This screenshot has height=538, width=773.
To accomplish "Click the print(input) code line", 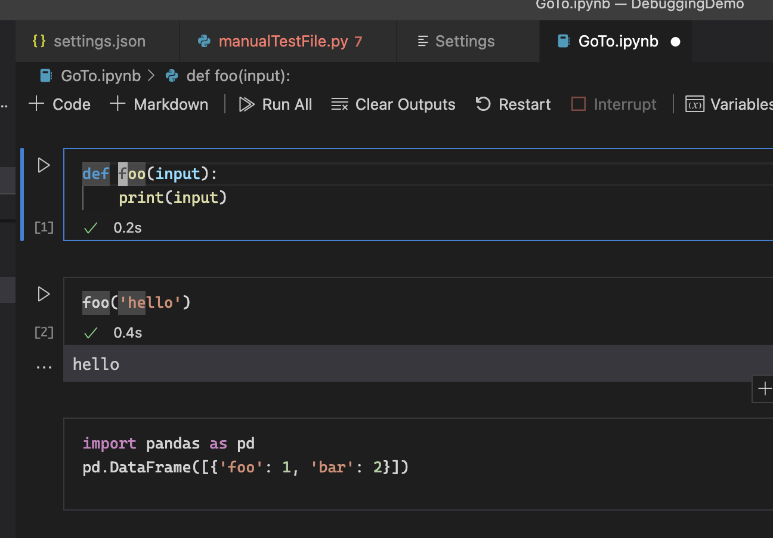I will click(x=173, y=197).
